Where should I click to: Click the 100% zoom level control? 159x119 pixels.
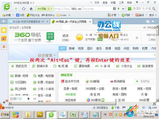(x=153, y=107)
